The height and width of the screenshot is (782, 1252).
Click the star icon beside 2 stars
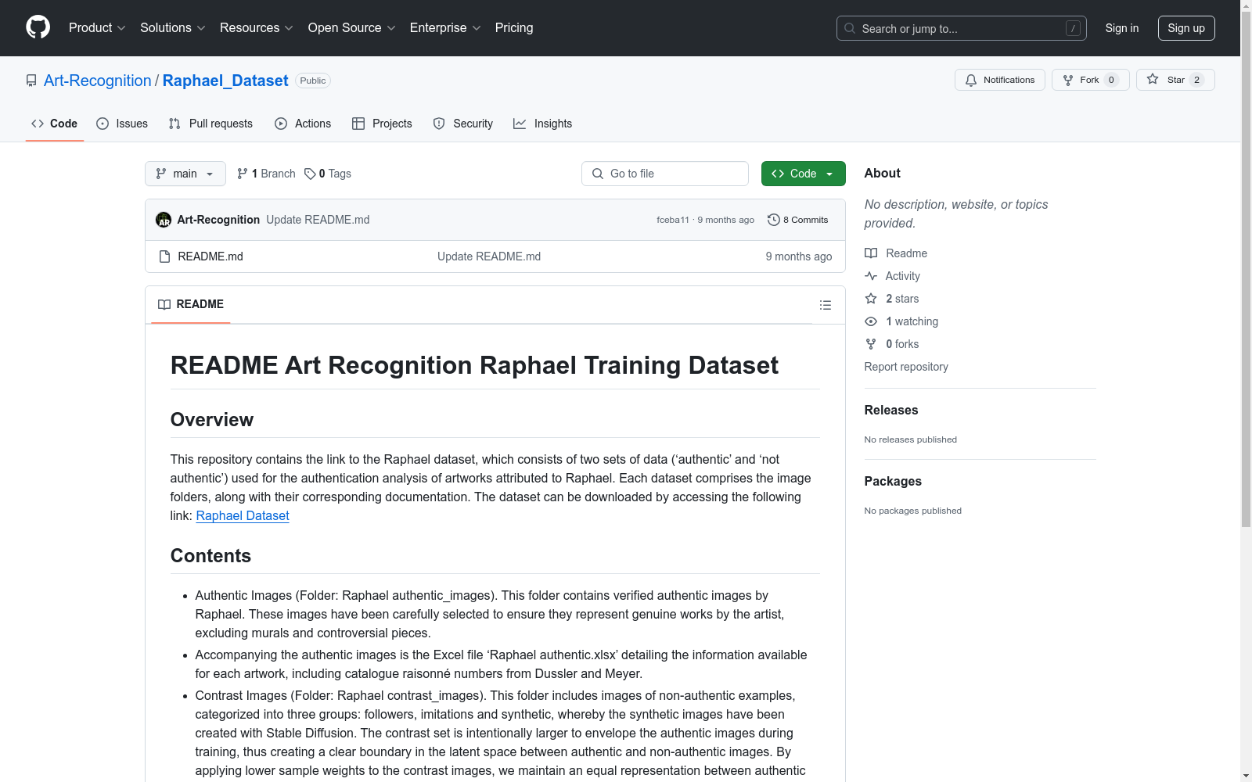point(871,299)
